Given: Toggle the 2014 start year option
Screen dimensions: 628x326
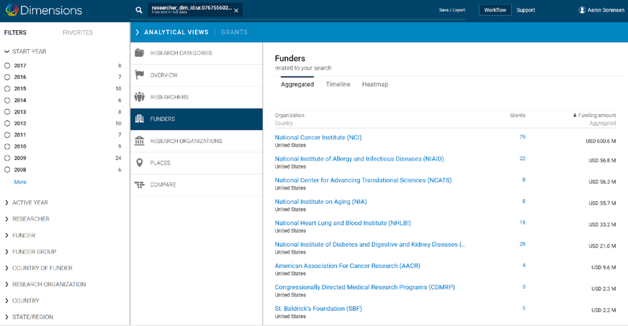Looking at the screenshot, I should coord(8,101).
